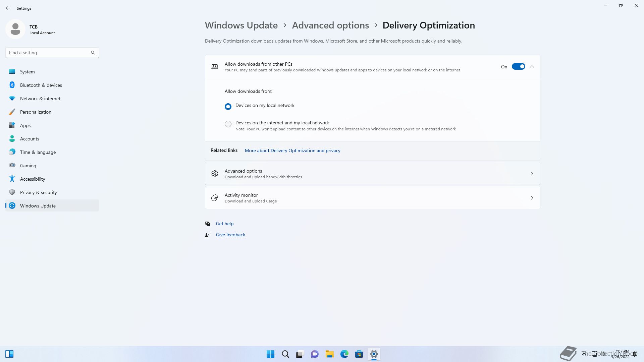Screen dimensions: 644x362
Task: Launch Microsoft Edge from the taskbar
Action: [x=344, y=354]
